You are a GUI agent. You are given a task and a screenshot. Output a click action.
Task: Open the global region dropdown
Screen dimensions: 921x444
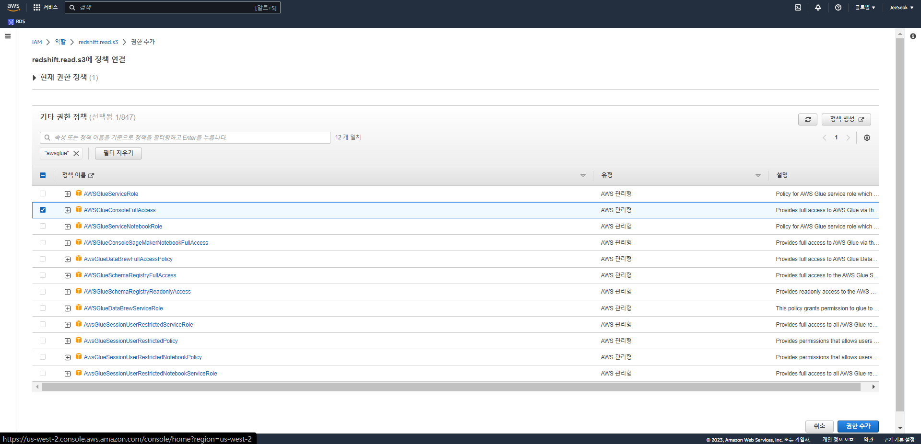865,7
